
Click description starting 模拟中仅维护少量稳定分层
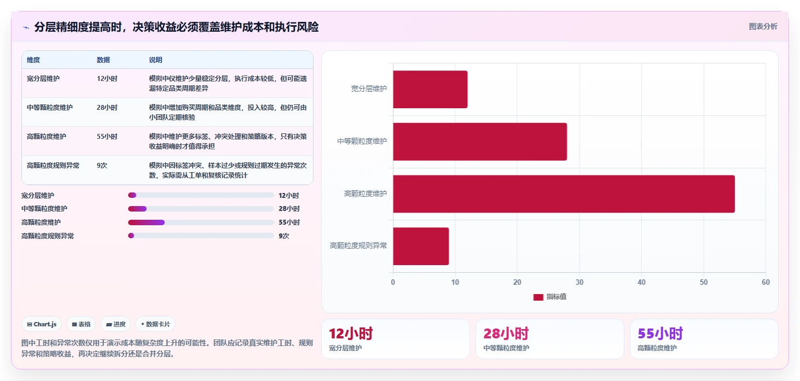point(228,83)
